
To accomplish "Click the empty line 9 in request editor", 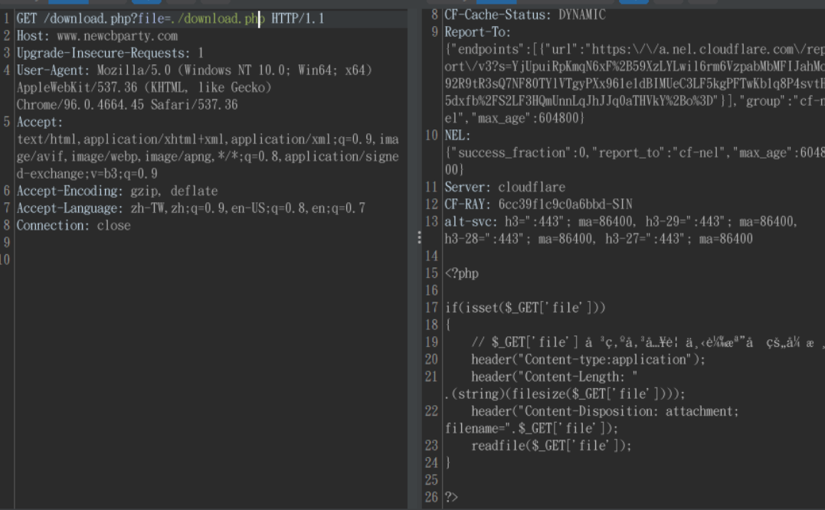I will tap(211, 243).
